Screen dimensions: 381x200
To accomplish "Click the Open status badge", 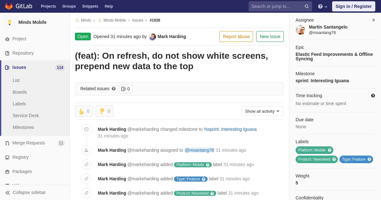I will [x=83, y=37].
